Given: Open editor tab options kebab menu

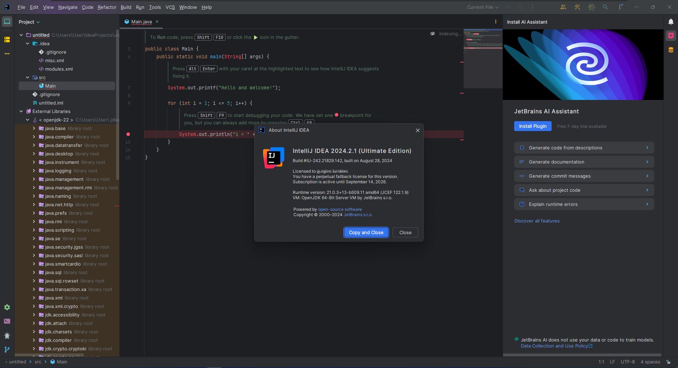Looking at the screenshot, I should (x=496, y=22).
